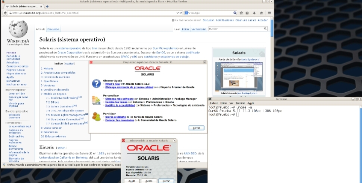Open the Sun Microsystems article link
This screenshot has height=183, width=362.
[x=165, y=48]
